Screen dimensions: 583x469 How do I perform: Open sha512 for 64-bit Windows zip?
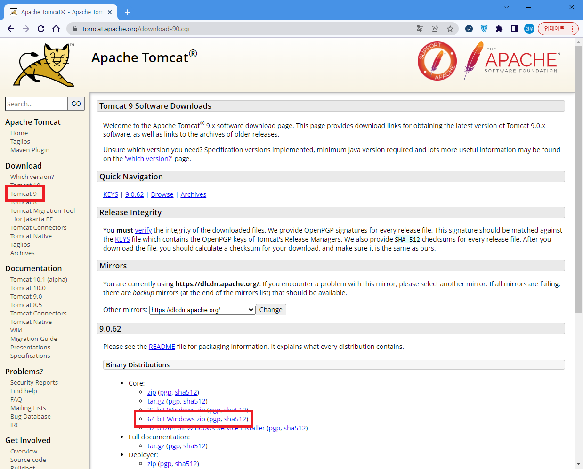[235, 419]
